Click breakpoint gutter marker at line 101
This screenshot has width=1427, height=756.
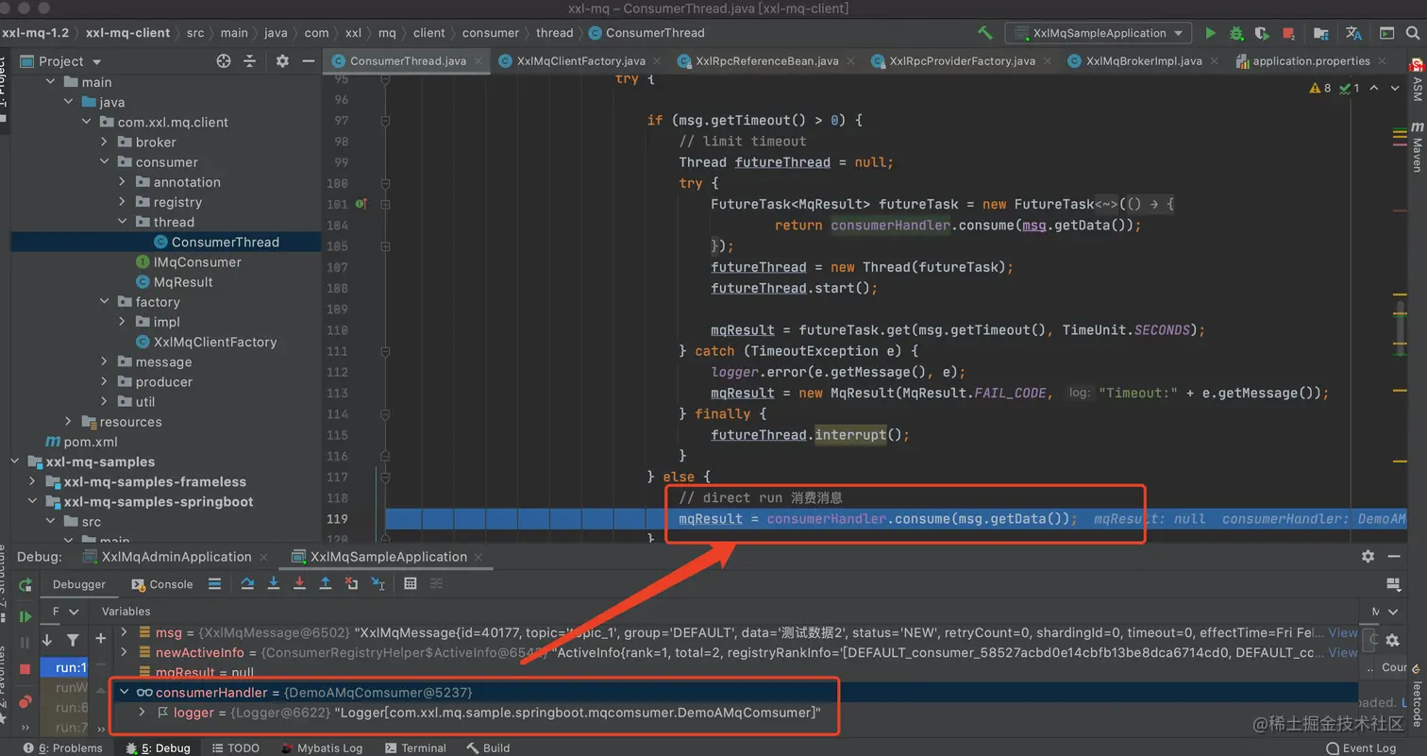coord(361,204)
